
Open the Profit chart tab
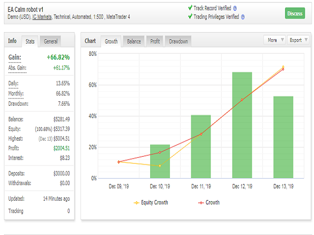(x=155, y=42)
